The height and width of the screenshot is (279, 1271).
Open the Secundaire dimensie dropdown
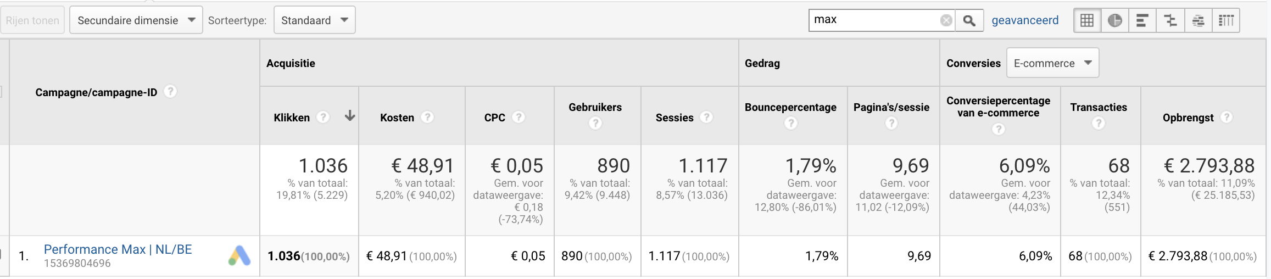(x=136, y=20)
